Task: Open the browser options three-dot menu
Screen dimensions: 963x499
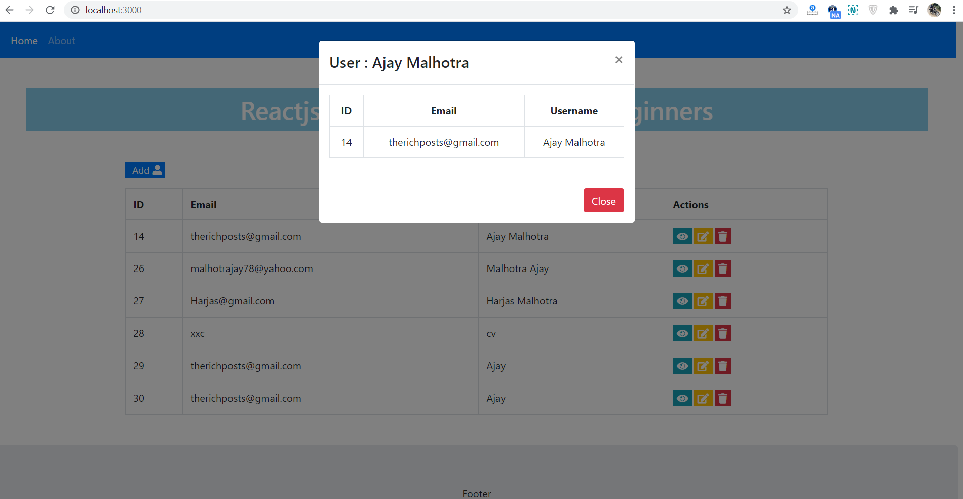Action: pyautogui.click(x=953, y=10)
